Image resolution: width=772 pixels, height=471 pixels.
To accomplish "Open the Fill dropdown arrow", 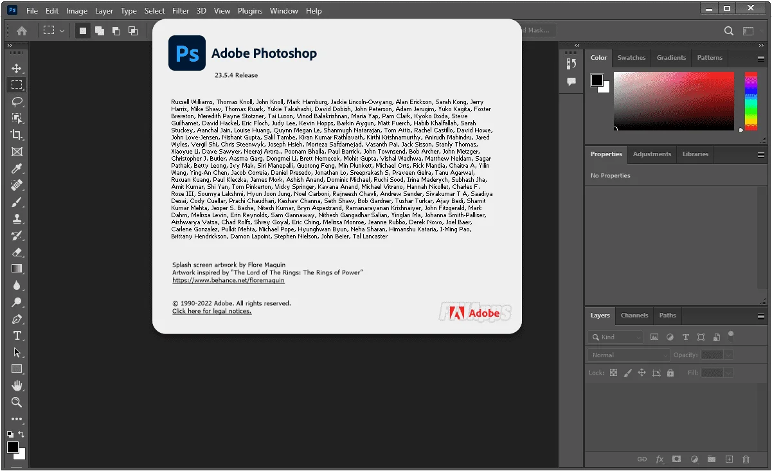I will coord(728,373).
